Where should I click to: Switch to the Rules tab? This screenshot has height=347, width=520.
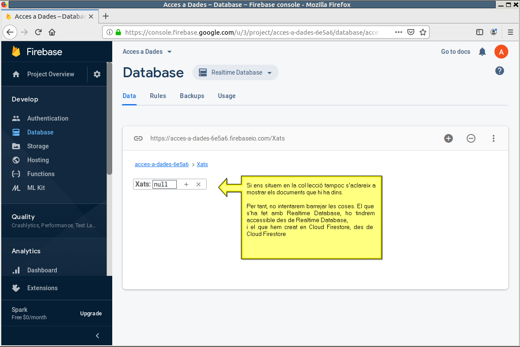point(158,96)
